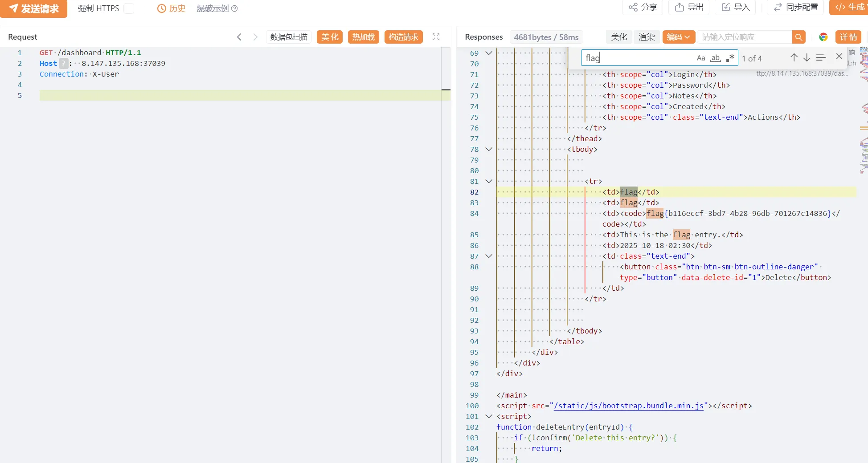This screenshot has height=463, width=868.
Task: Click the Find in Selection icon
Action: [821, 57]
